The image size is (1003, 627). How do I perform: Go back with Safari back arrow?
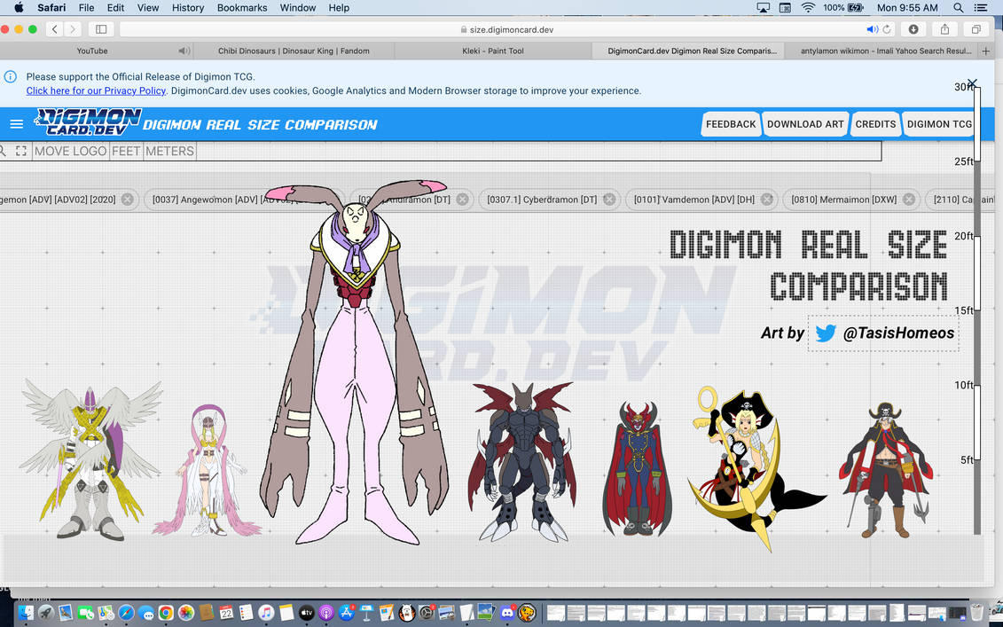(55, 28)
